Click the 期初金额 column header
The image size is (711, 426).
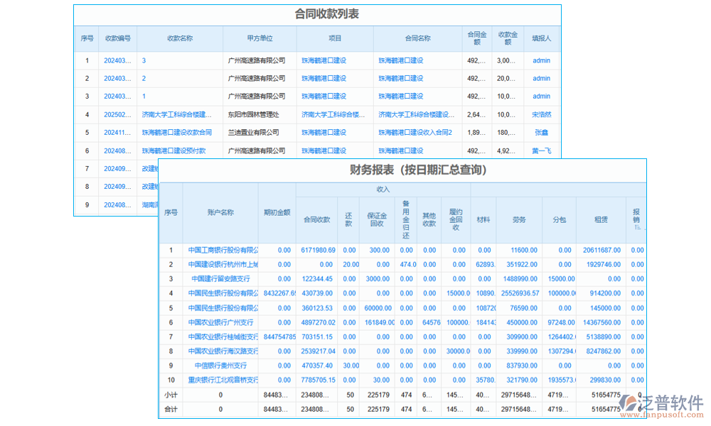tap(277, 212)
